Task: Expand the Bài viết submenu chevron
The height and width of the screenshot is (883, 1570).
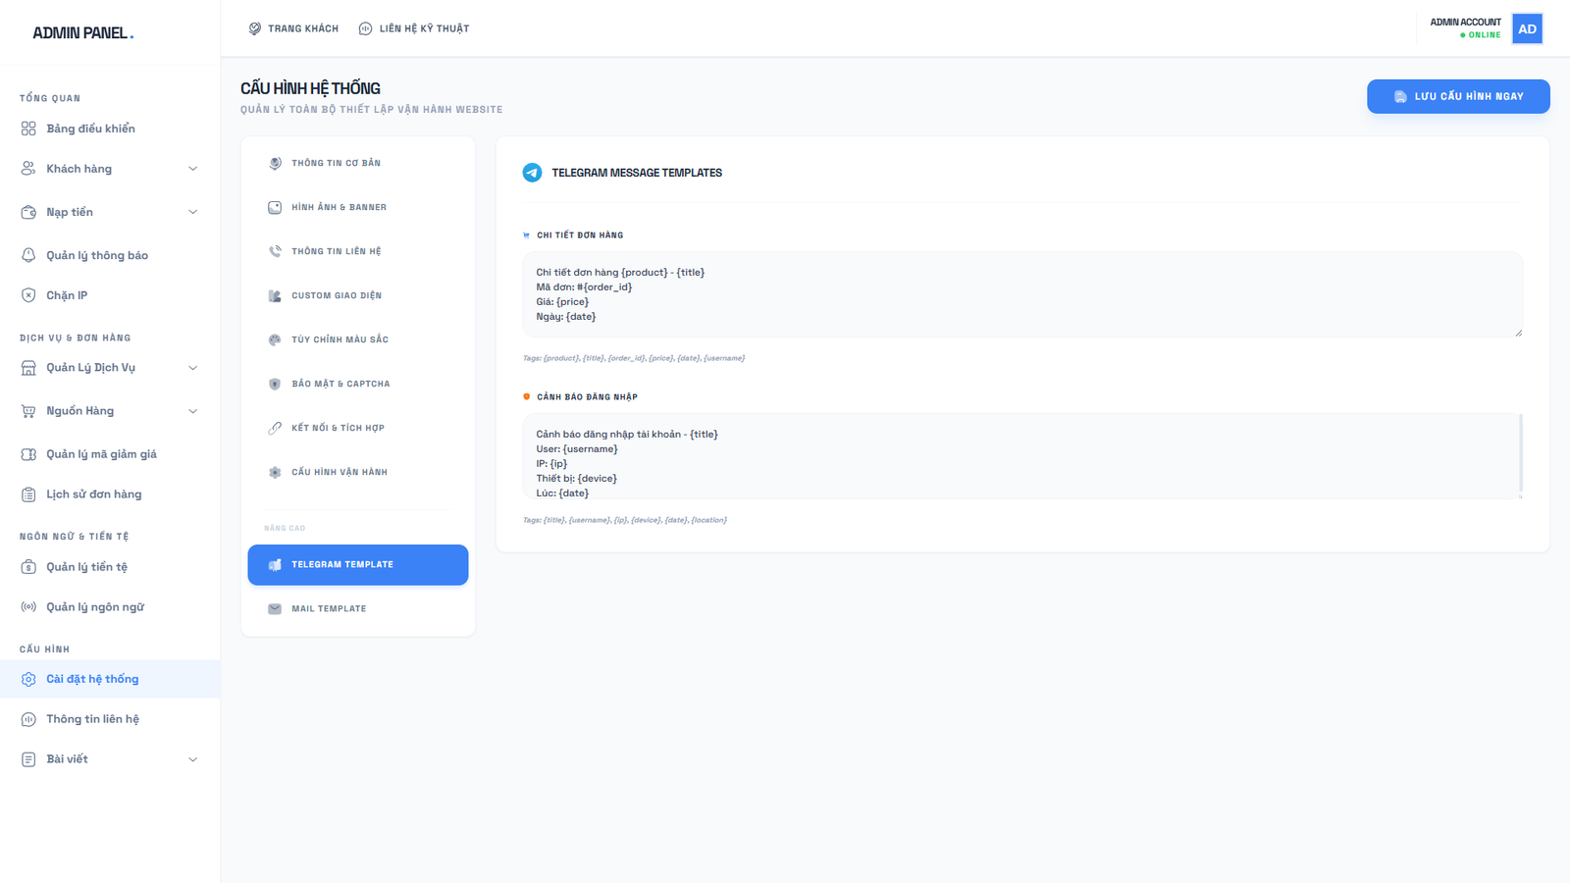Action: click(x=192, y=759)
